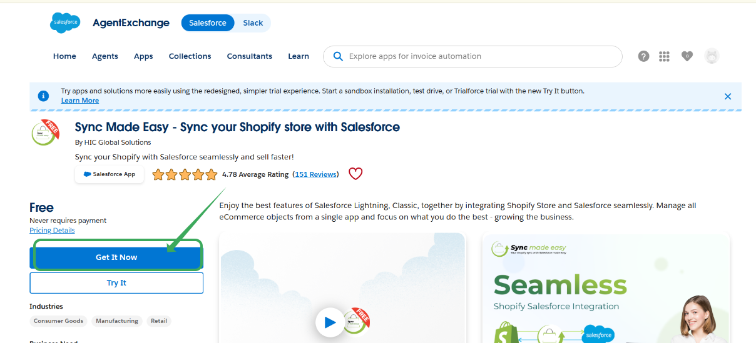Close the trial experience banner
756x343 pixels.
click(728, 96)
